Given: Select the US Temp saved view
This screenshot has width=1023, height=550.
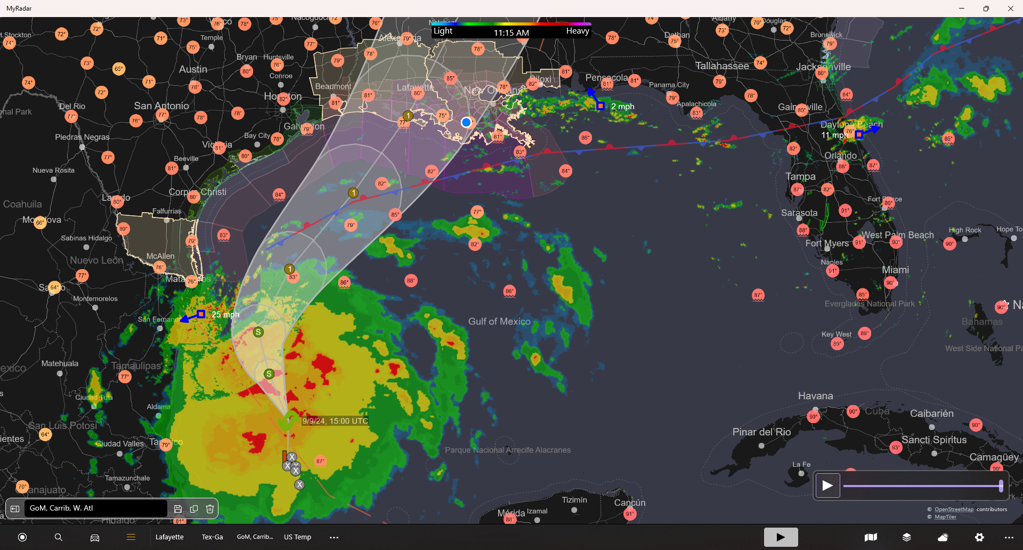Looking at the screenshot, I should pos(297,537).
